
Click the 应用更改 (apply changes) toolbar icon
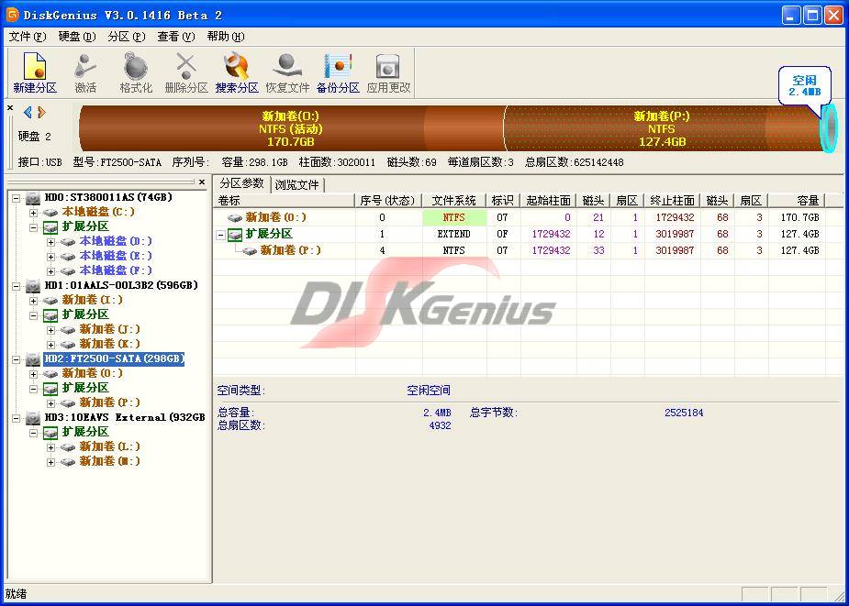pyautogui.click(x=388, y=72)
